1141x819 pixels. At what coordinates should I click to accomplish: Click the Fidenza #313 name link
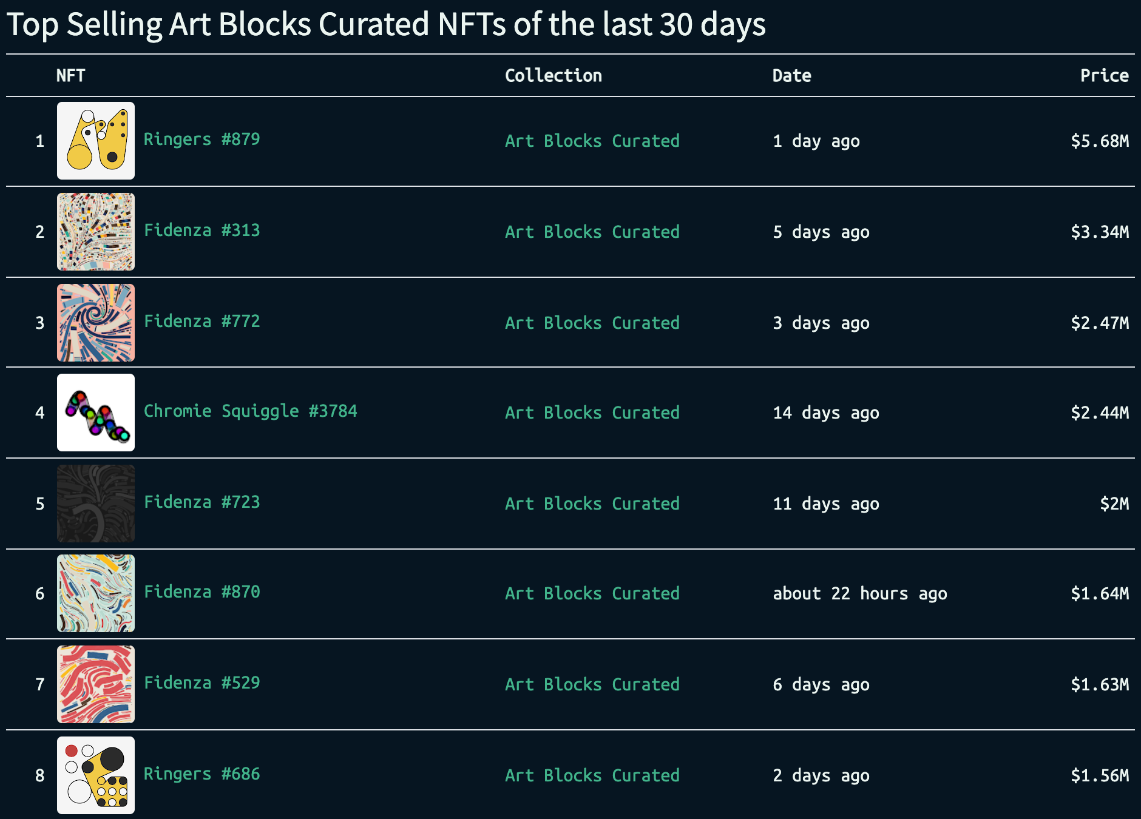(201, 231)
